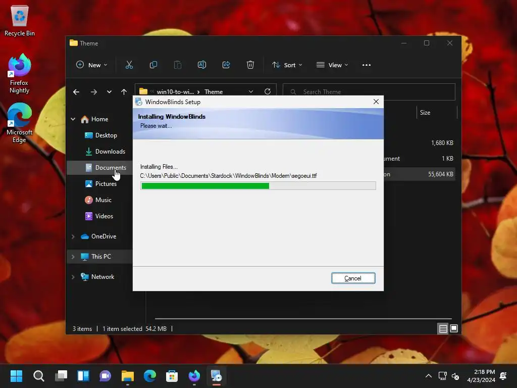The height and width of the screenshot is (388, 517).
Task: Open Chat app on the taskbar
Action: (x=105, y=376)
